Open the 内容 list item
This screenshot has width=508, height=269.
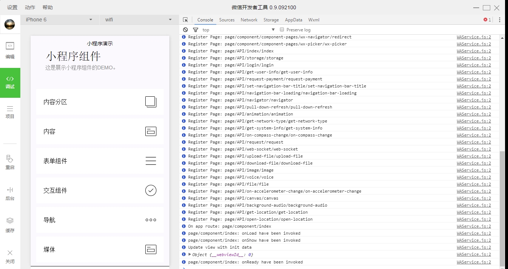pos(100,131)
